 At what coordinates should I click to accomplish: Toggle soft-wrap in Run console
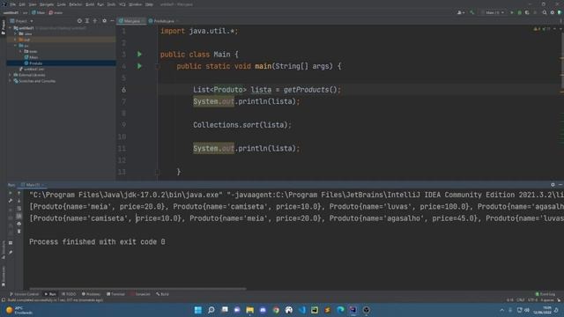19,209
